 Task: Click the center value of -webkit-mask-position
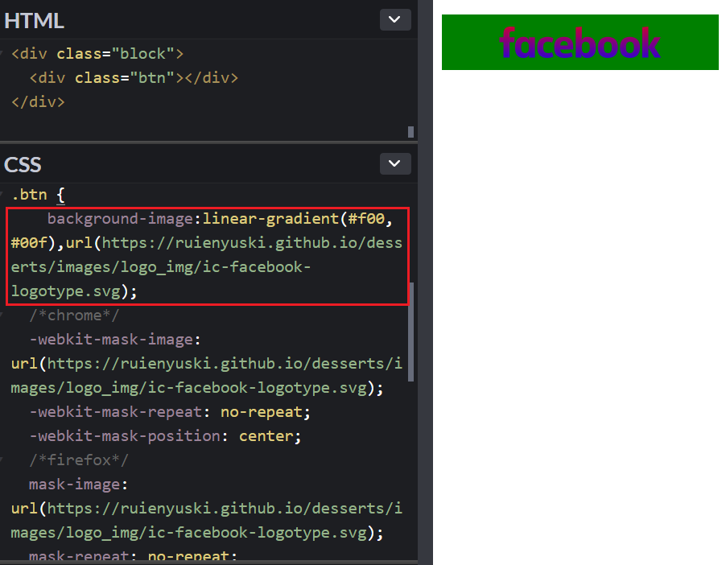click(x=266, y=435)
